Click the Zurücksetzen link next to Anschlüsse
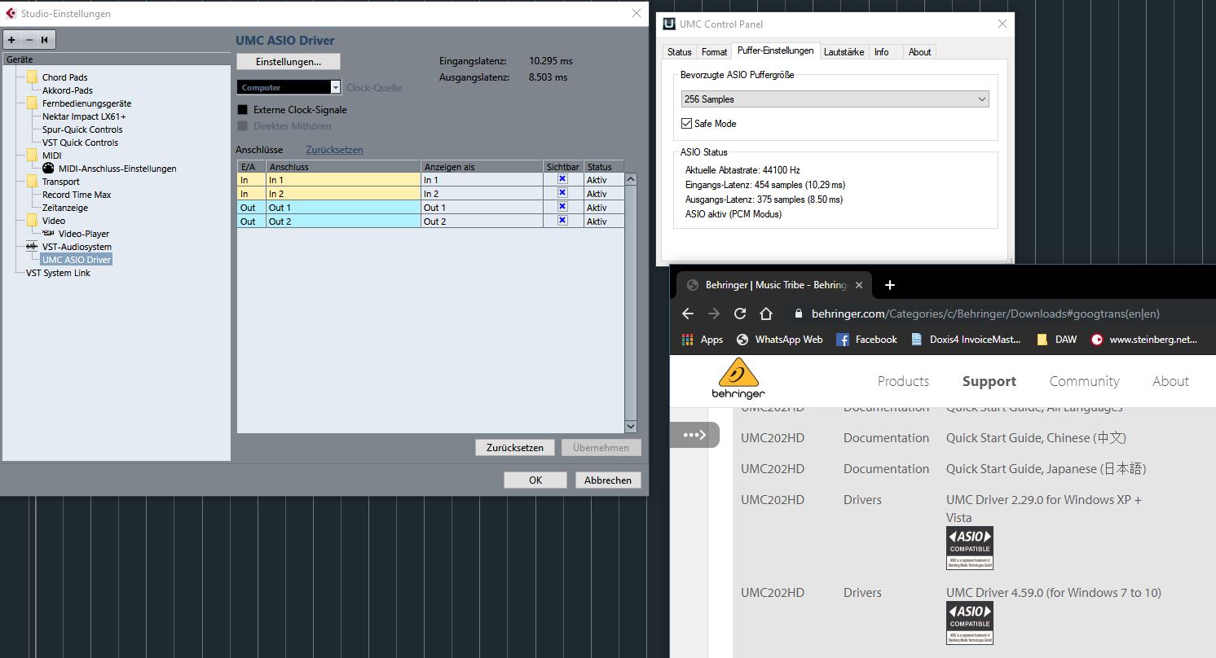Viewport: 1216px width, 658px height. click(334, 150)
